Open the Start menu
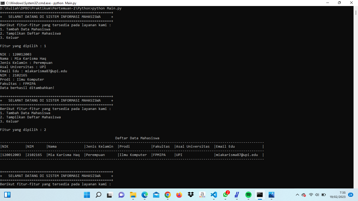This screenshot has height=201, width=358. coord(87,195)
